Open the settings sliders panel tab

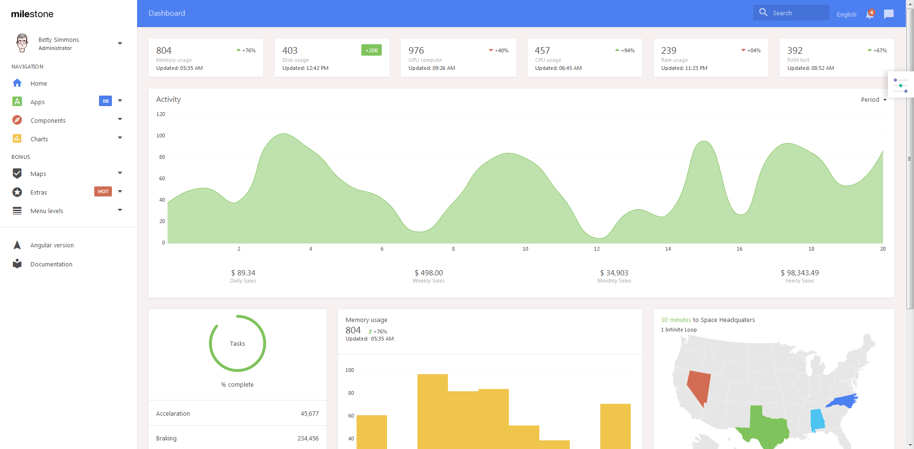click(901, 85)
